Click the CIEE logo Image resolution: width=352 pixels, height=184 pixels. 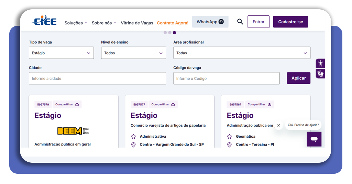44,21
